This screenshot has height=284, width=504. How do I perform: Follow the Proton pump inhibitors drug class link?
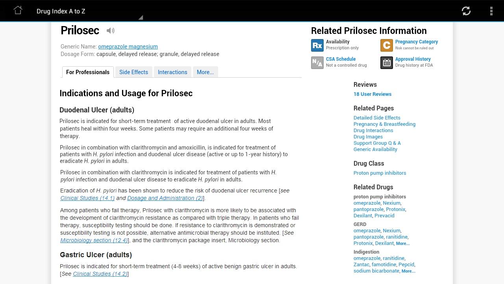coord(380,173)
